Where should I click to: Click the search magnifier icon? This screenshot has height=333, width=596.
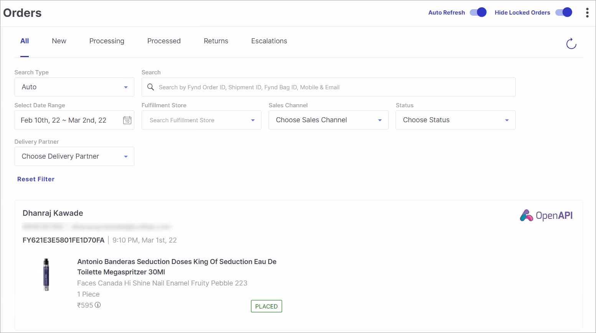pyautogui.click(x=150, y=87)
